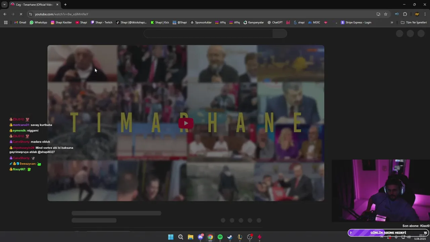430x242 pixels.
Task: Open File Explorer from the taskbar
Action: click(190, 237)
